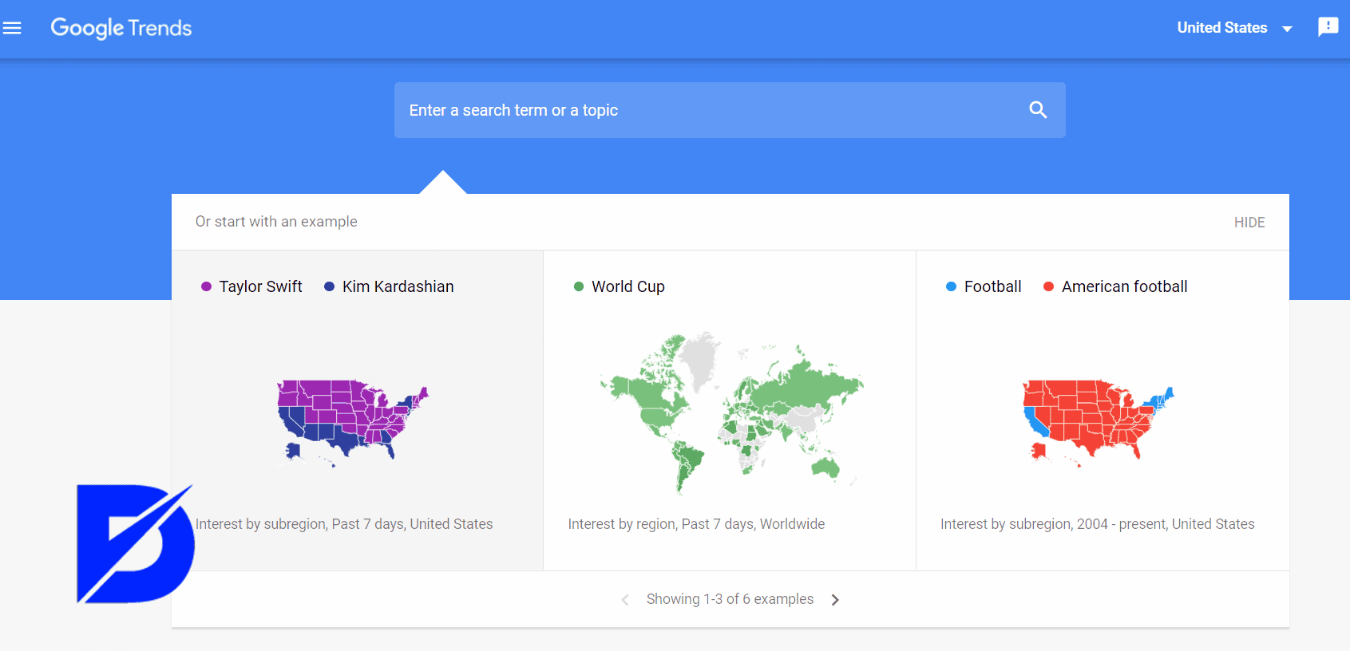Viewport: 1350px width, 651px height.
Task: Click the purple Taylor Swift legend dot
Action: (x=206, y=286)
